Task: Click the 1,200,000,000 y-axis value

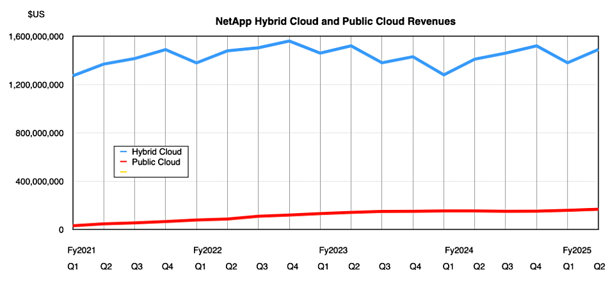Action: point(37,85)
